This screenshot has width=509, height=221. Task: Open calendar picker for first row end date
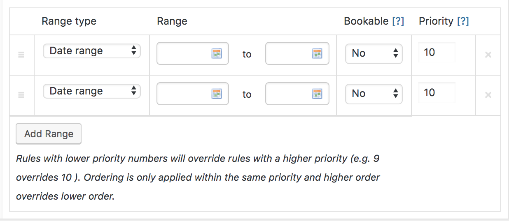317,53
